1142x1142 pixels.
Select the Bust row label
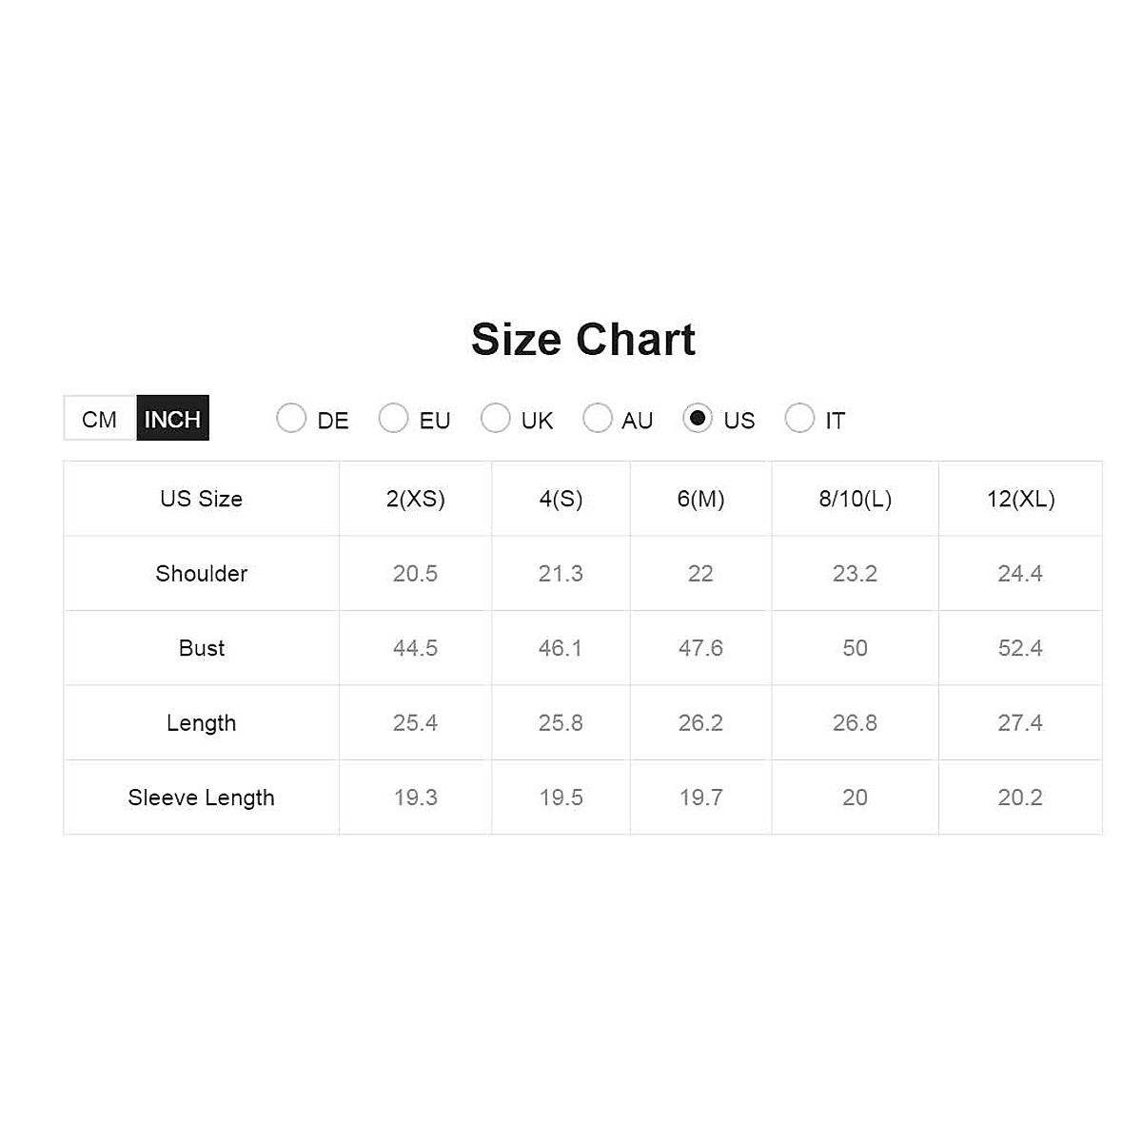pos(201,648)
